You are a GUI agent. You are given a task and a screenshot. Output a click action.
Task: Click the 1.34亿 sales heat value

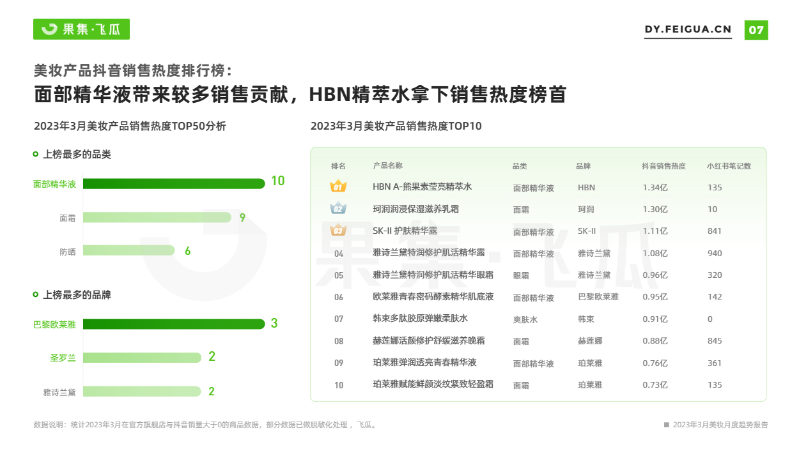click(x=655, y=188)
